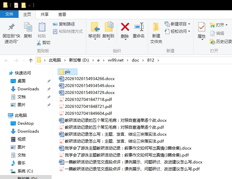The image size is (232, 179).
Task: Click 此电脑 in the address bar
Action: 55,60
